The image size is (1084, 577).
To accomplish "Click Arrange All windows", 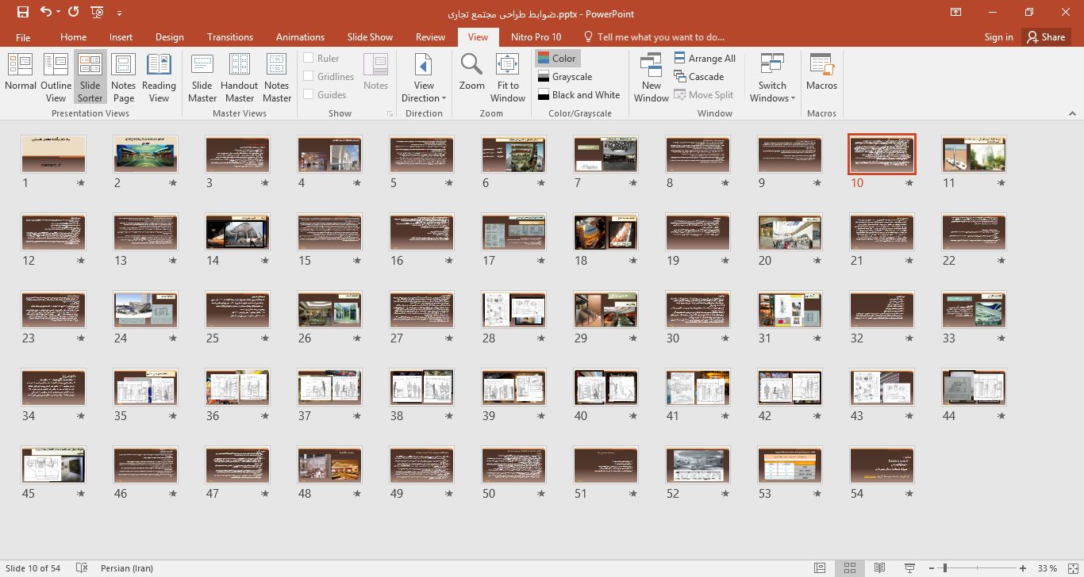I will [705, 58].
